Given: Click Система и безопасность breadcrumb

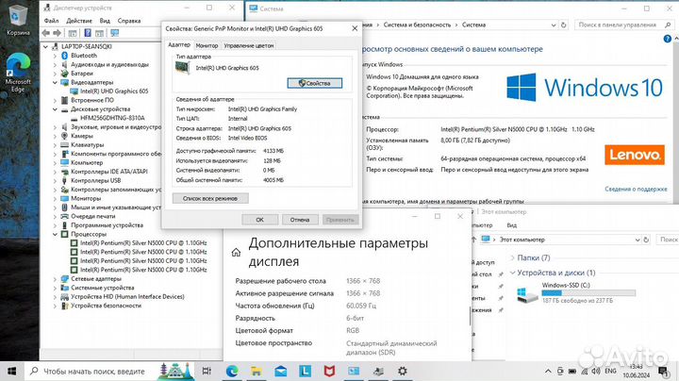Looking at the screenshot, I should click(417, 25).
